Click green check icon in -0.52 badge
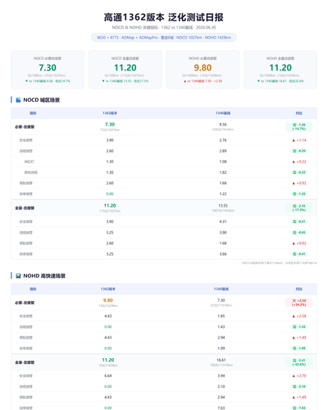This screenshot has height=410, width=328. pos(294,172)
